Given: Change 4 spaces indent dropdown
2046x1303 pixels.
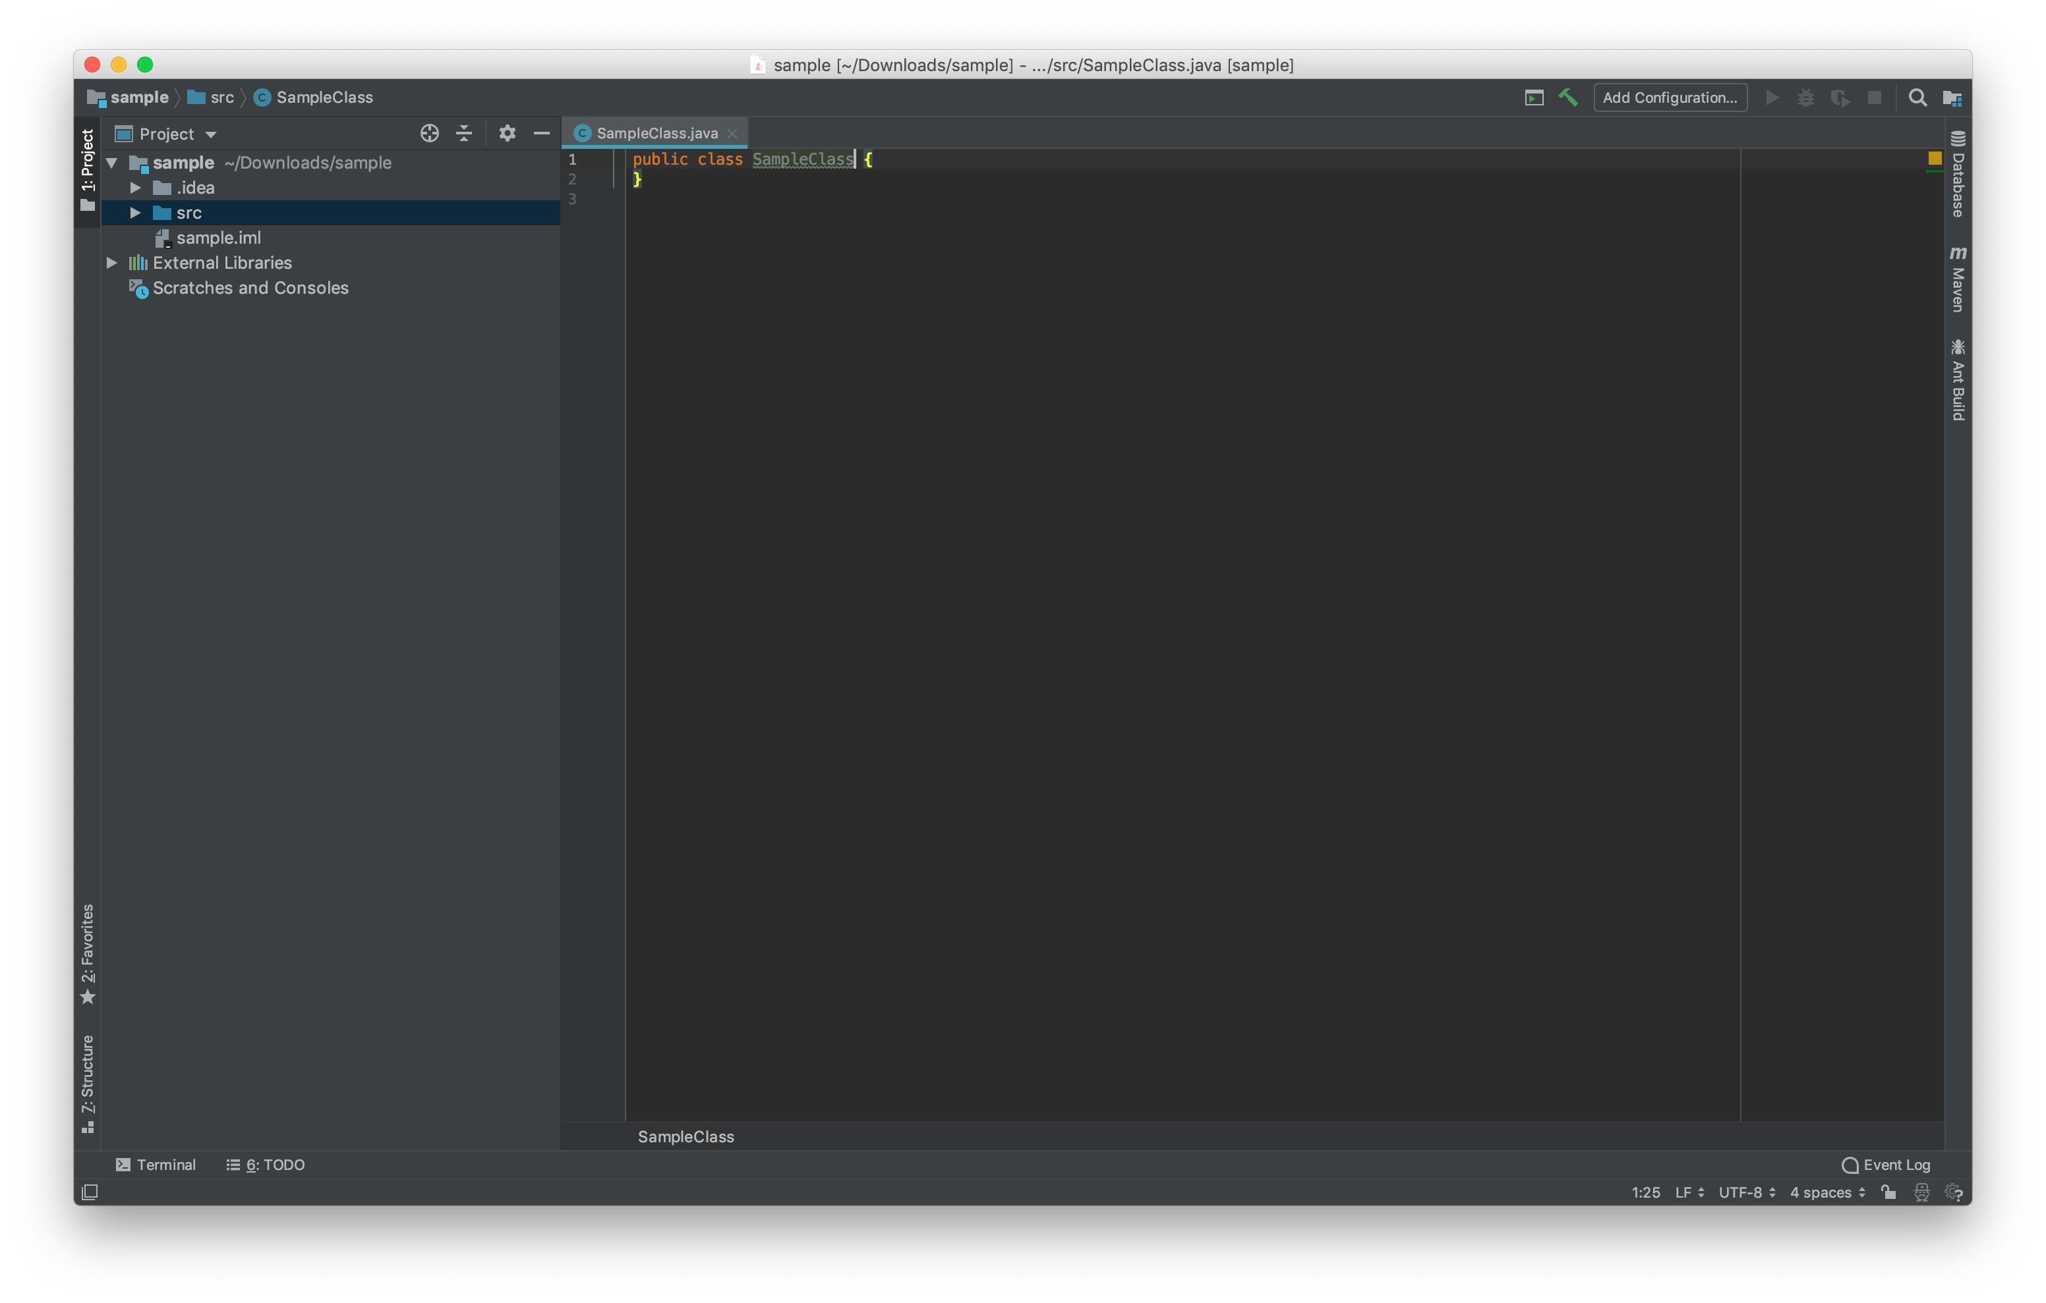Looking at the screenshot, I should tap(1828, 1192).
